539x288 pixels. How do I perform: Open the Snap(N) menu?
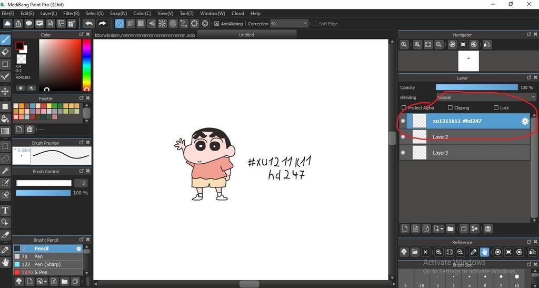118,13
